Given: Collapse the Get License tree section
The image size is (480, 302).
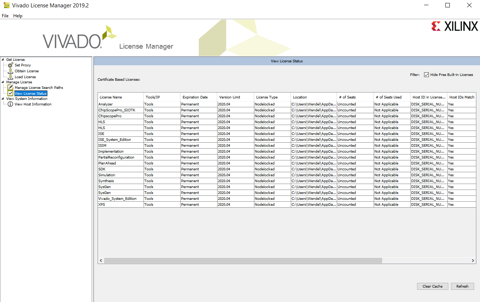Looking at the screenshot, I should (x=3, y=60).
